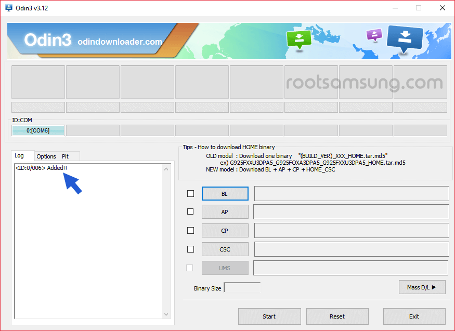Image resolution: width=455 pixels, height=331 pixels.
Task: Minimize the Odin3 window
Action: pyautogui.click(x=395, y=8)
